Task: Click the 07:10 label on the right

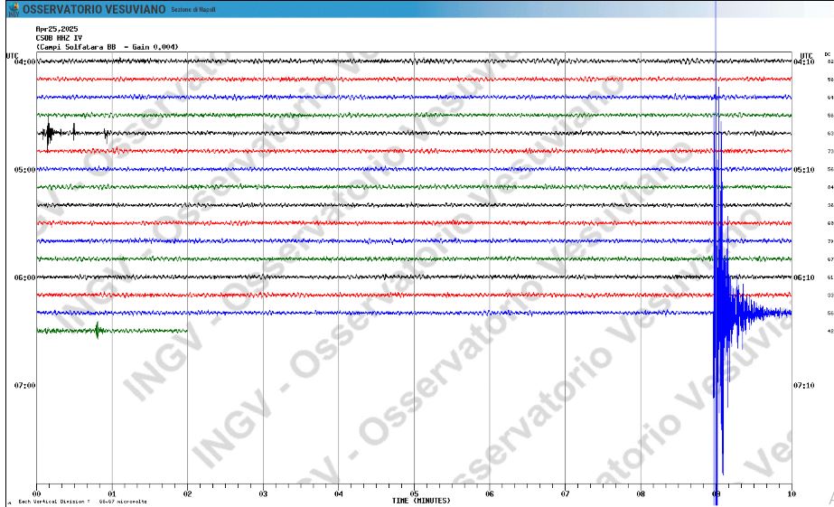Action: 803,385
